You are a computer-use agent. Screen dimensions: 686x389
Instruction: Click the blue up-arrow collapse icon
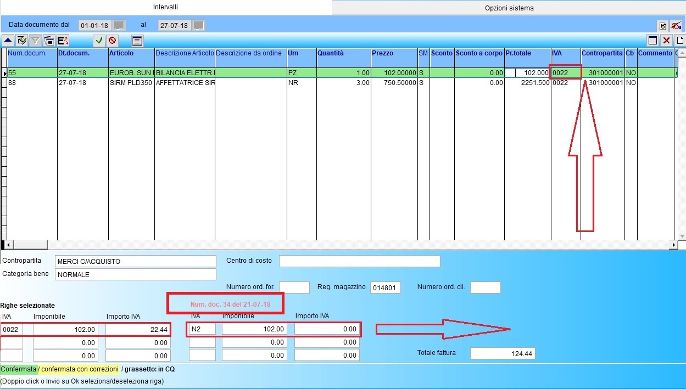click(8, 40)
